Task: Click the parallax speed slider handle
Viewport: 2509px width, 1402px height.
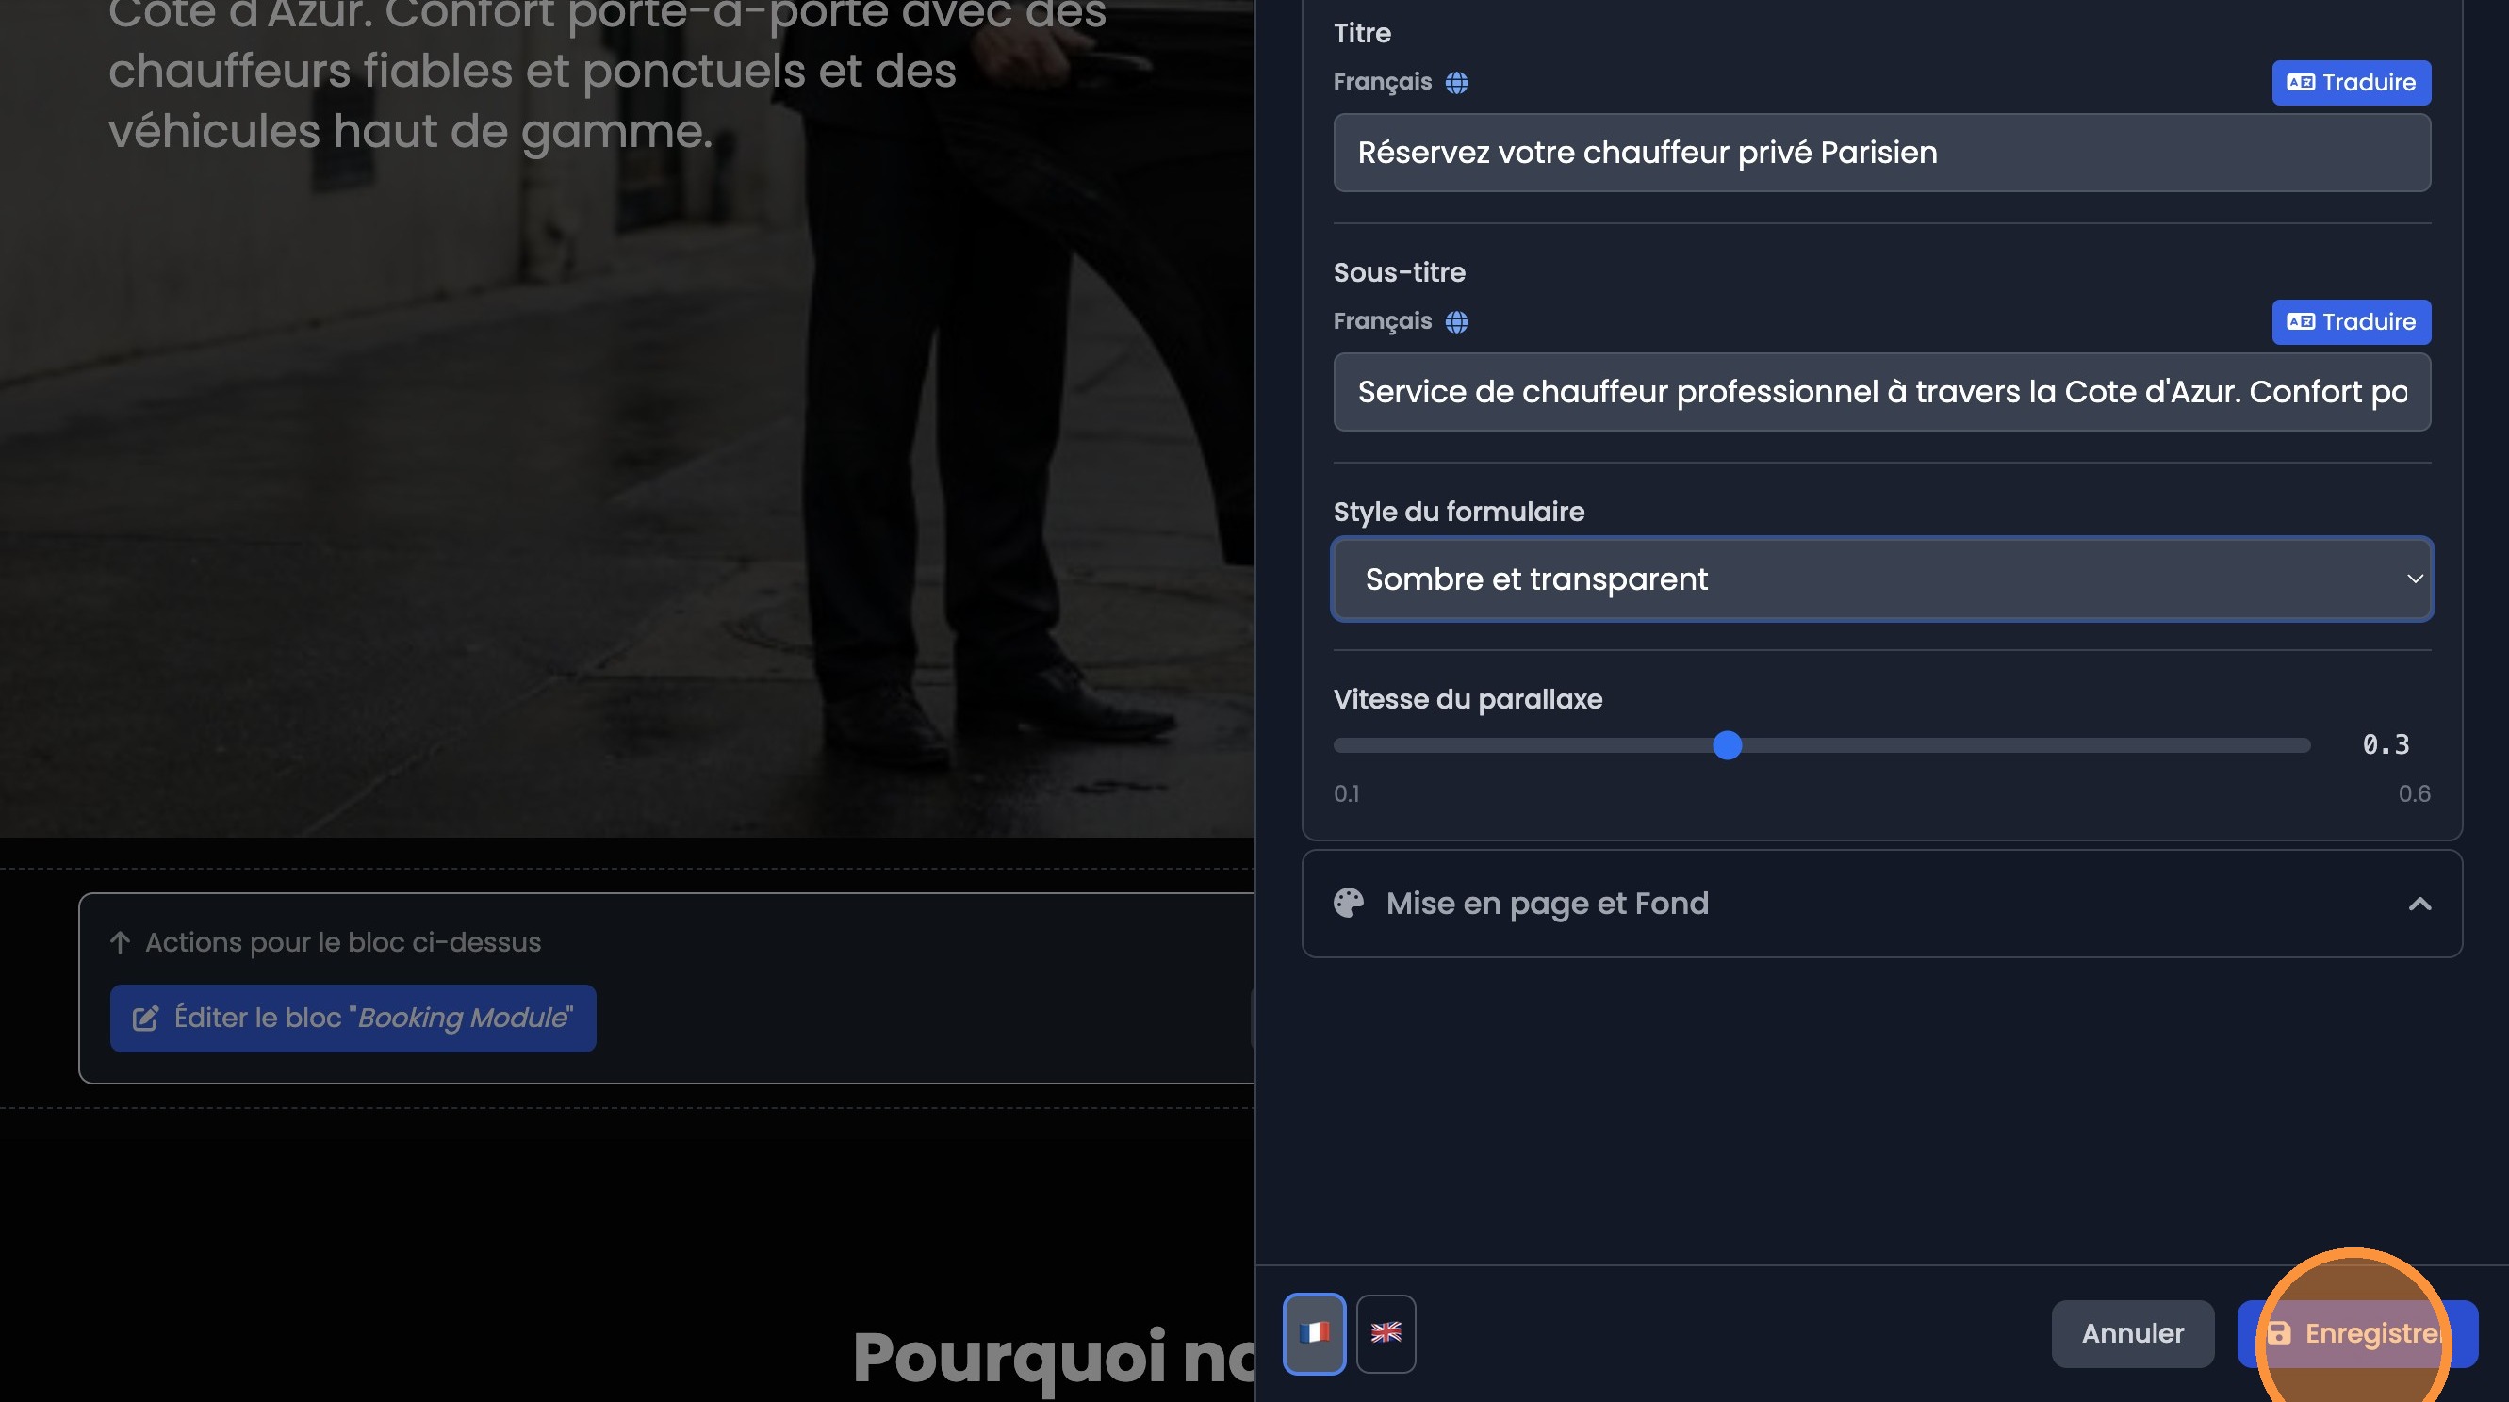Action: coord(1727,746)
